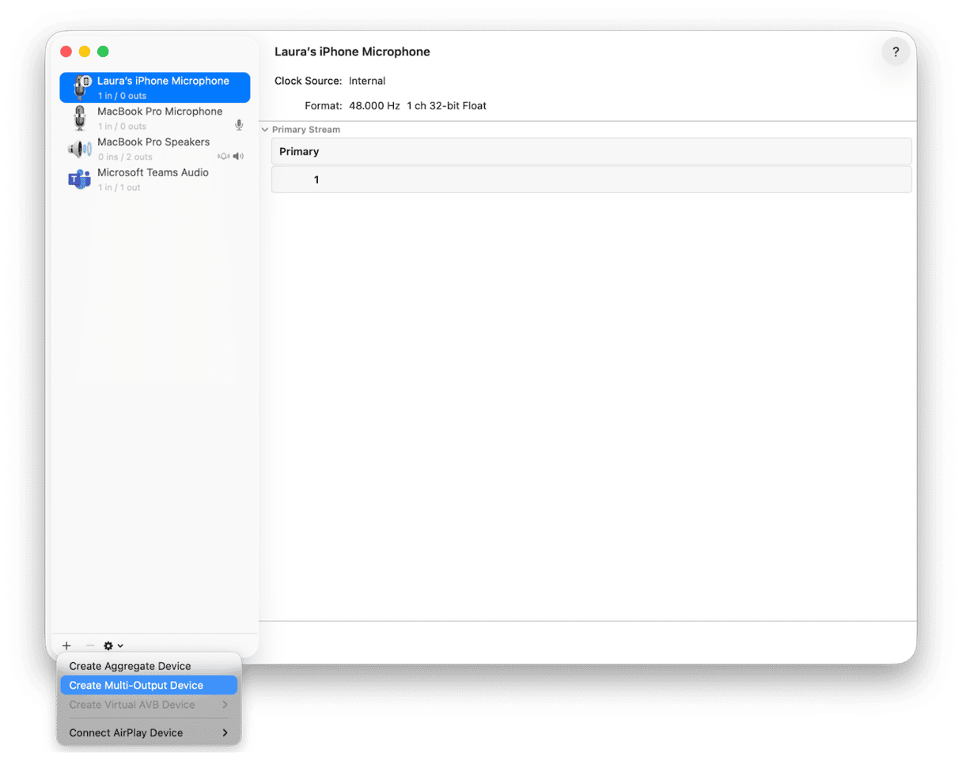Click the plus add device button

tap(66, 645)
